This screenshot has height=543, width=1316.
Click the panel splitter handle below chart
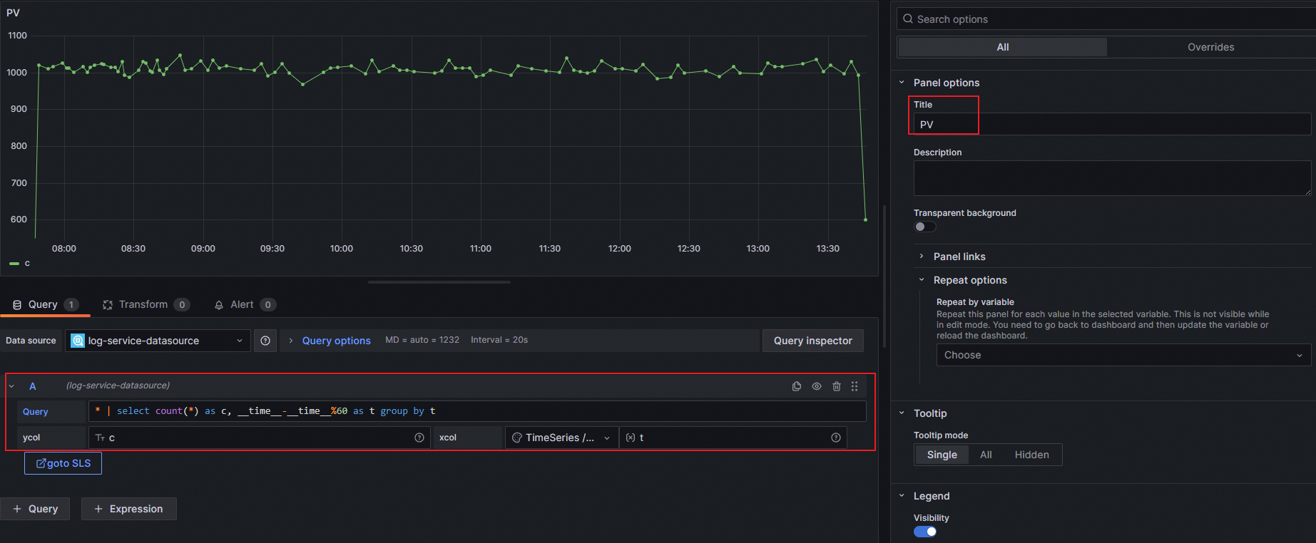[x=439, y=282]
